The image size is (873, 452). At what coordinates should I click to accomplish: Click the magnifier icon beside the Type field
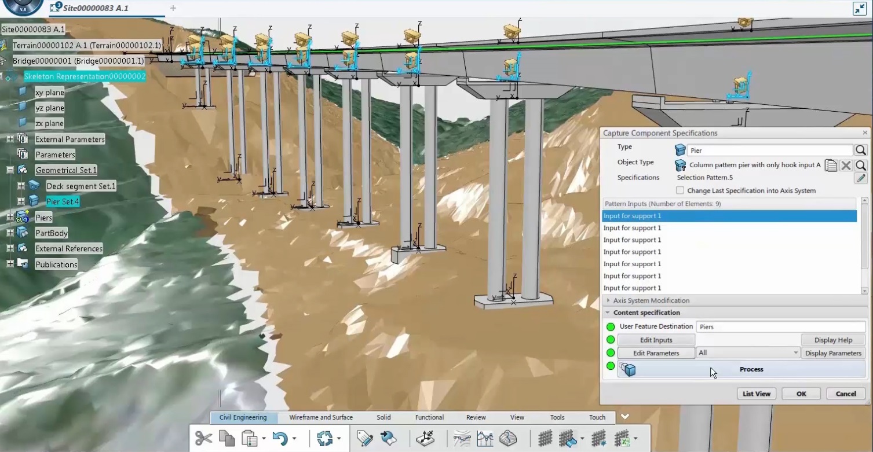click(x=861, y=150)
